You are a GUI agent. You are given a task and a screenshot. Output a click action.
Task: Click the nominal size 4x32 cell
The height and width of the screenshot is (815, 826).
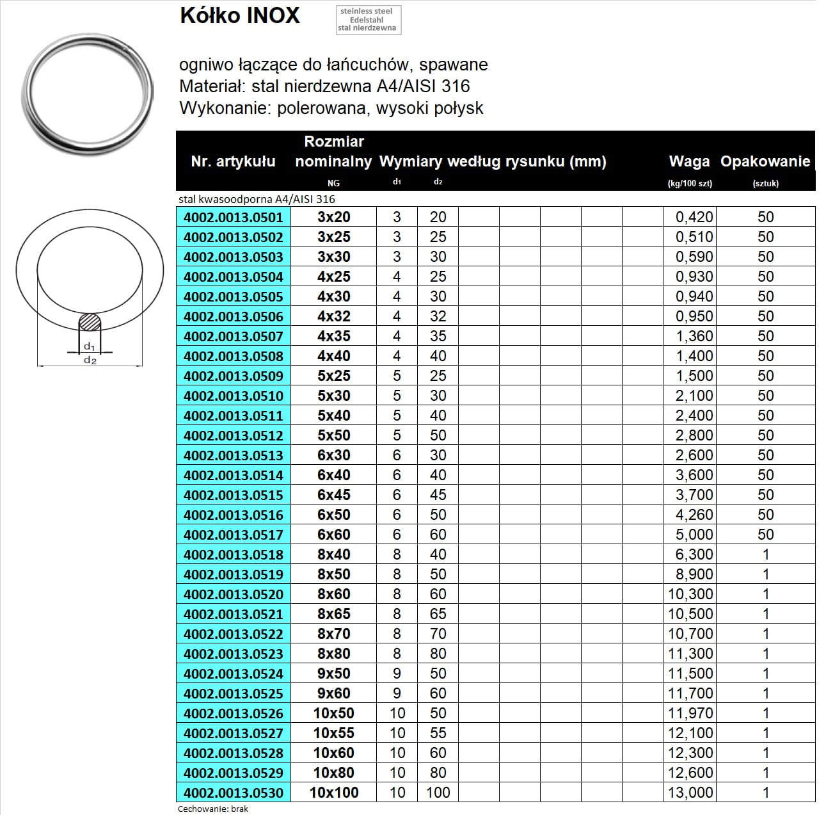(333, 316)
